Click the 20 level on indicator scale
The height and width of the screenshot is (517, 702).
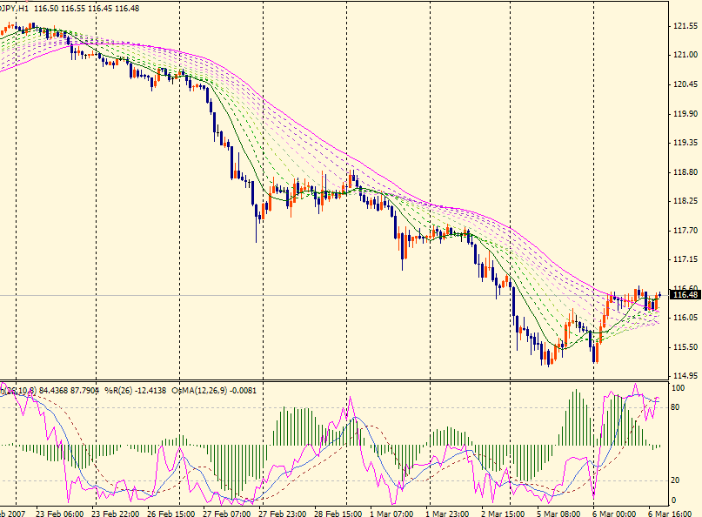tap(677, 480)
